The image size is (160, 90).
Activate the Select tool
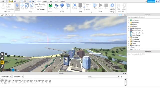tap(17, 6)
